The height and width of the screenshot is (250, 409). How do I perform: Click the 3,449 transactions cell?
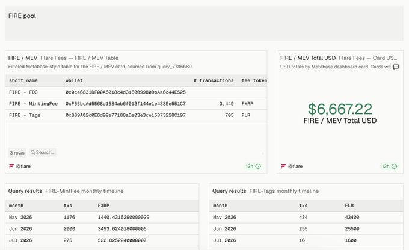[x=226, y=104]
